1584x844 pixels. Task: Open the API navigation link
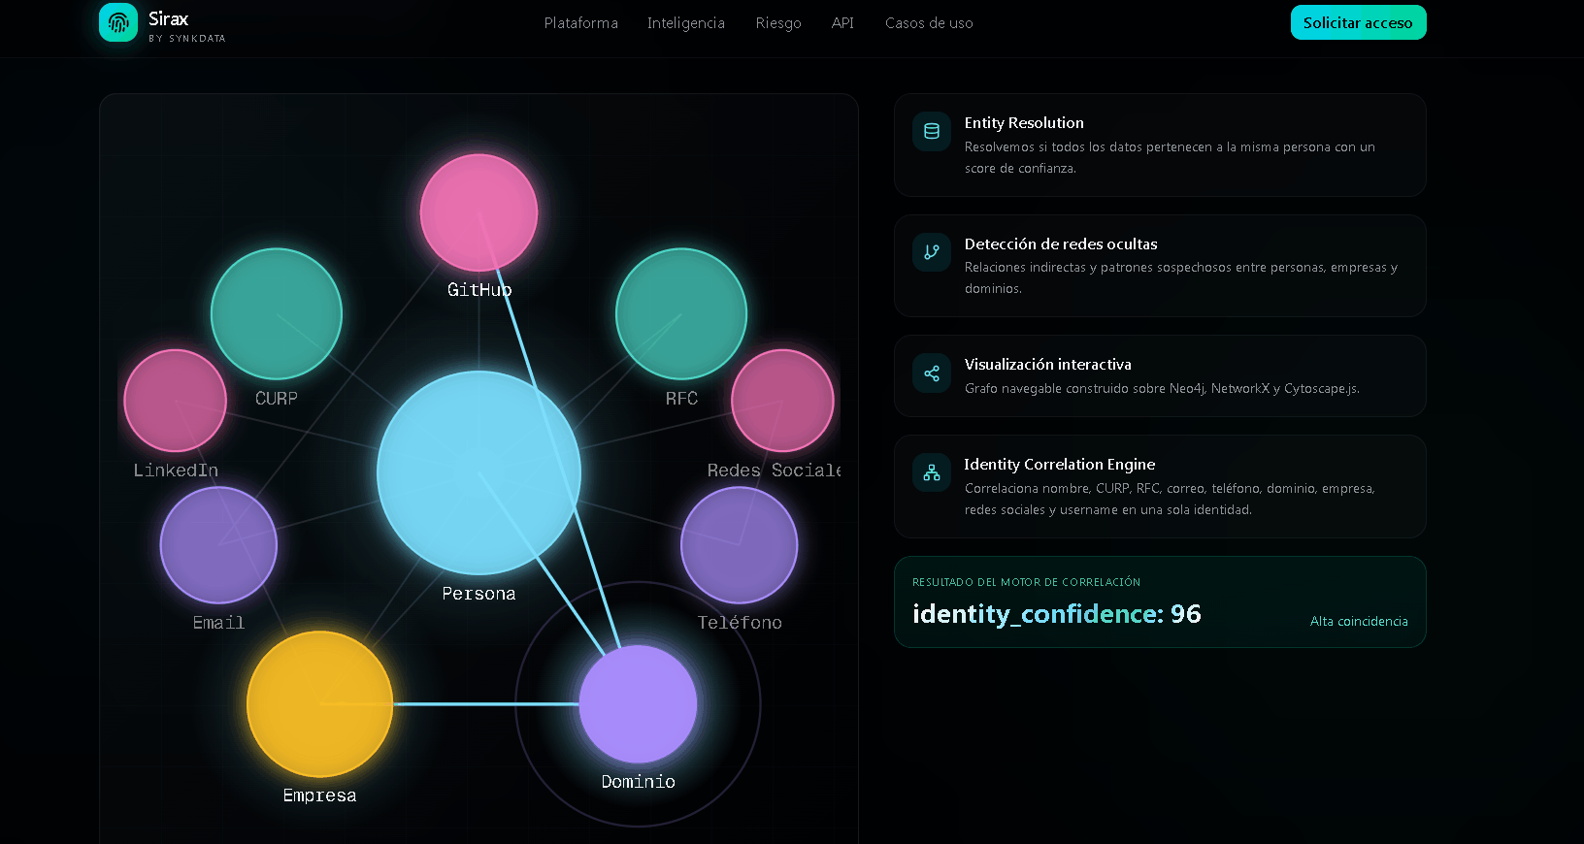(x=842, y=22)
